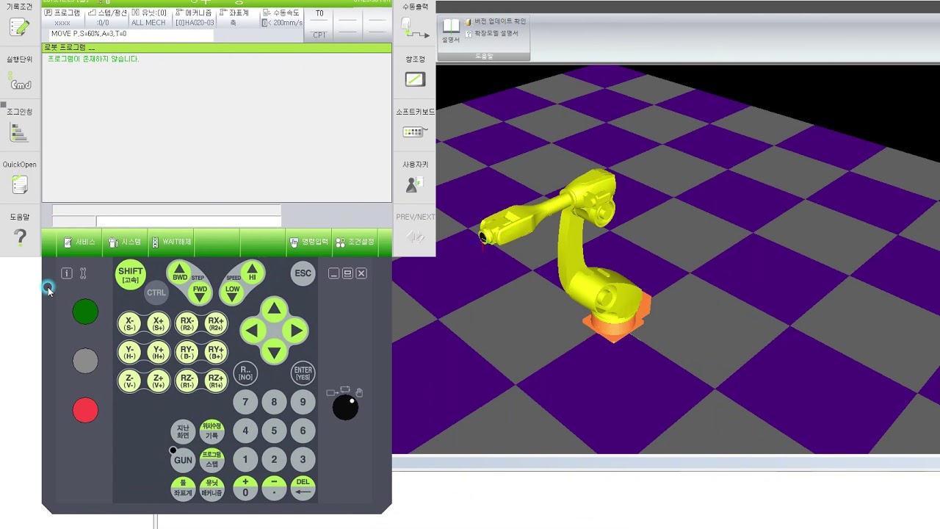
Task: Toggle the CTRL key
Action: pyautogui.click(x=156, y=292)
